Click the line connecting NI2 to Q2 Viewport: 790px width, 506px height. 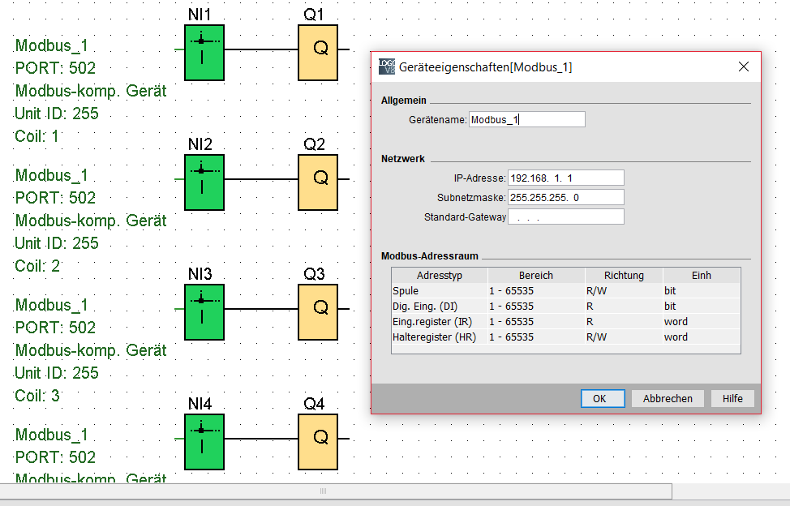coord(261,178)
